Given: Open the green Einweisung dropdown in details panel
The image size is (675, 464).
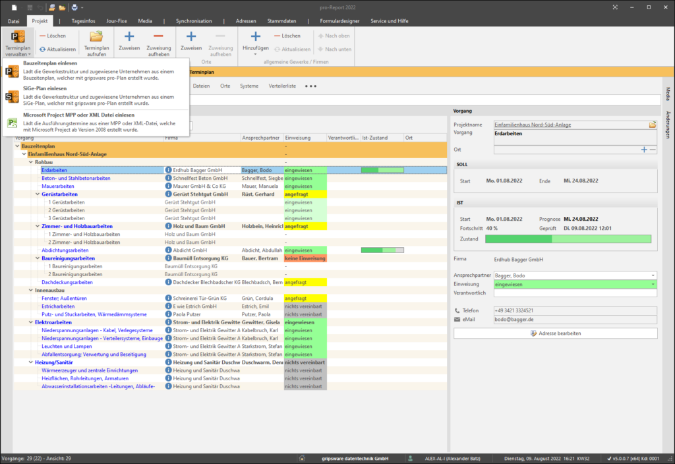Looking at the screenshot, I should tap(653, 284).
